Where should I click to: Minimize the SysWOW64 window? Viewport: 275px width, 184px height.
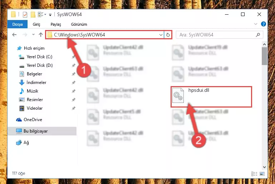pyautogui.click(x=227, y=14)
